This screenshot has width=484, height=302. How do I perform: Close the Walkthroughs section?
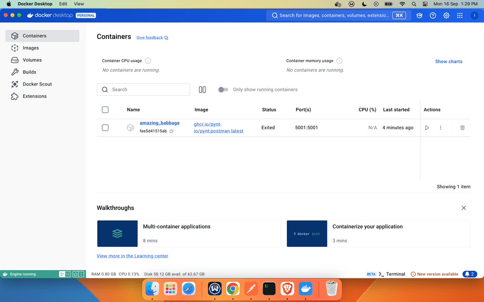click(x=463, y=208)
